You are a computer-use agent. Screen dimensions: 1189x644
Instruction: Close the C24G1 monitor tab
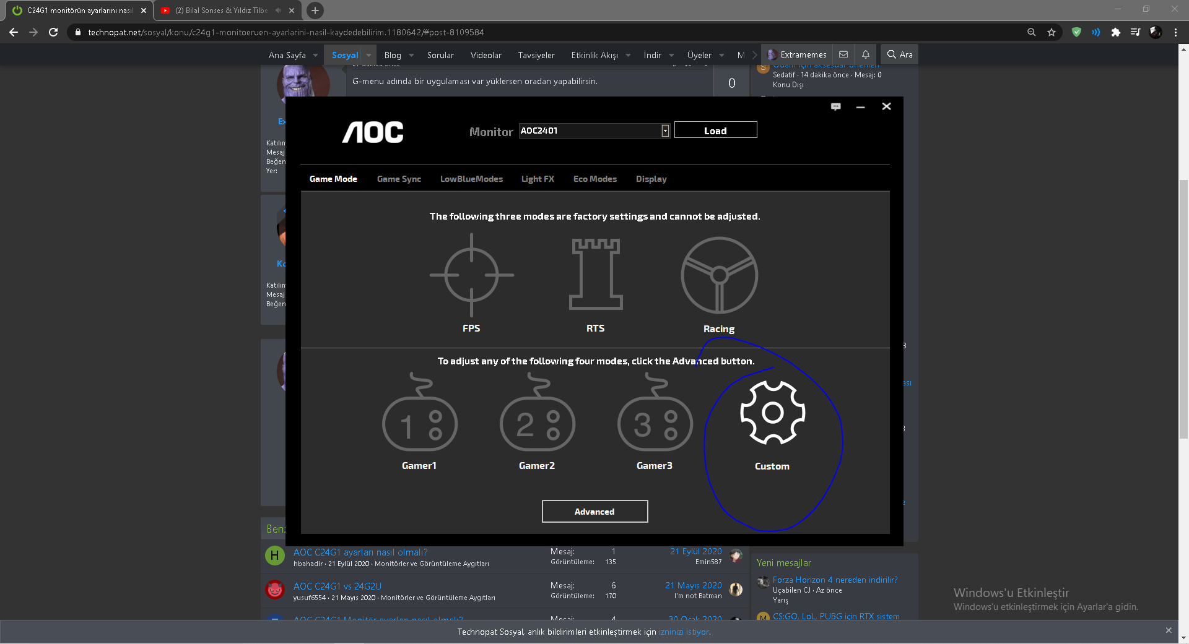click(144, 11)
